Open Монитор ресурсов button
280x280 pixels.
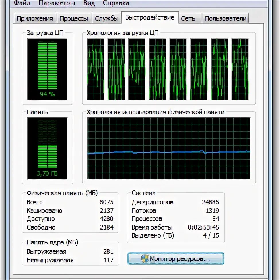(x=176, y=258)
